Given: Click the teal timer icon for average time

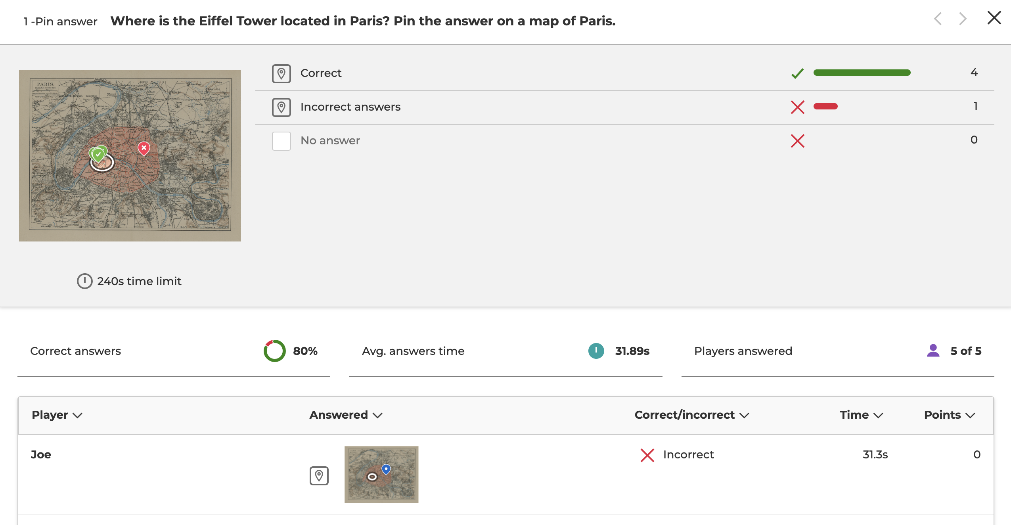Looking at the screenshot, I should [596, 351].
